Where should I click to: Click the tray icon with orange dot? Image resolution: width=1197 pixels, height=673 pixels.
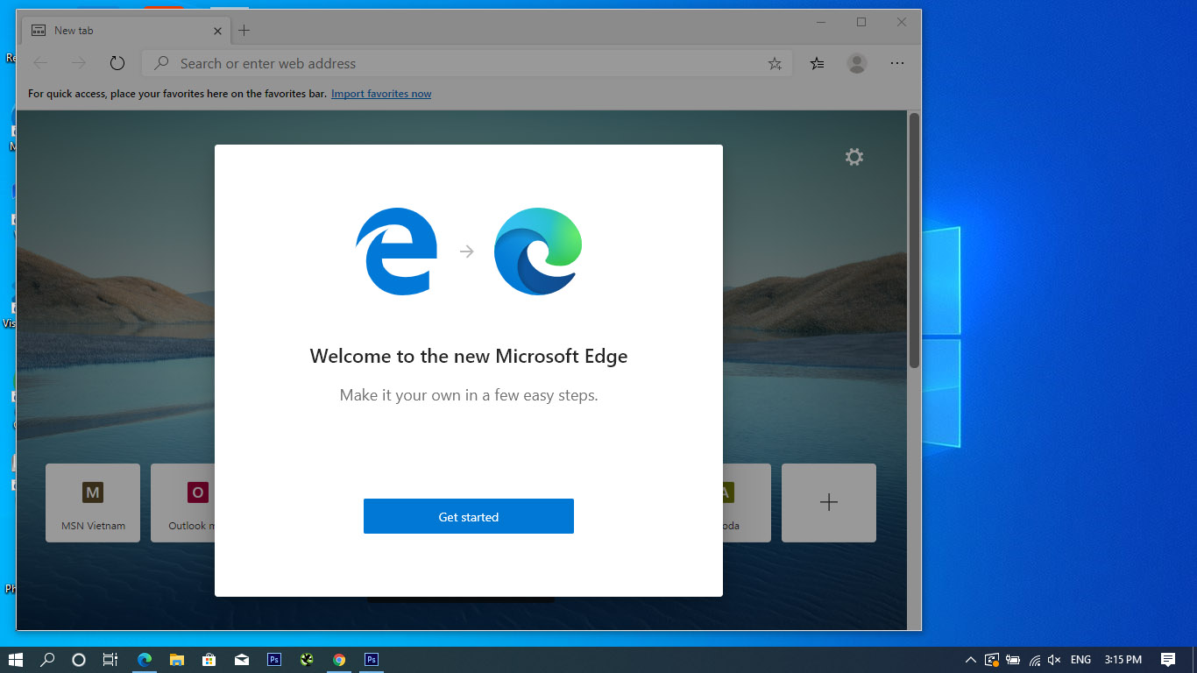(x=991, y=660)
